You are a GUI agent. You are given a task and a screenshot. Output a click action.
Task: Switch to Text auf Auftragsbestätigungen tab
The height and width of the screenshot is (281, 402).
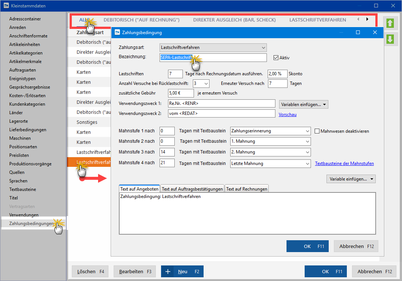(x=192, y=189)
